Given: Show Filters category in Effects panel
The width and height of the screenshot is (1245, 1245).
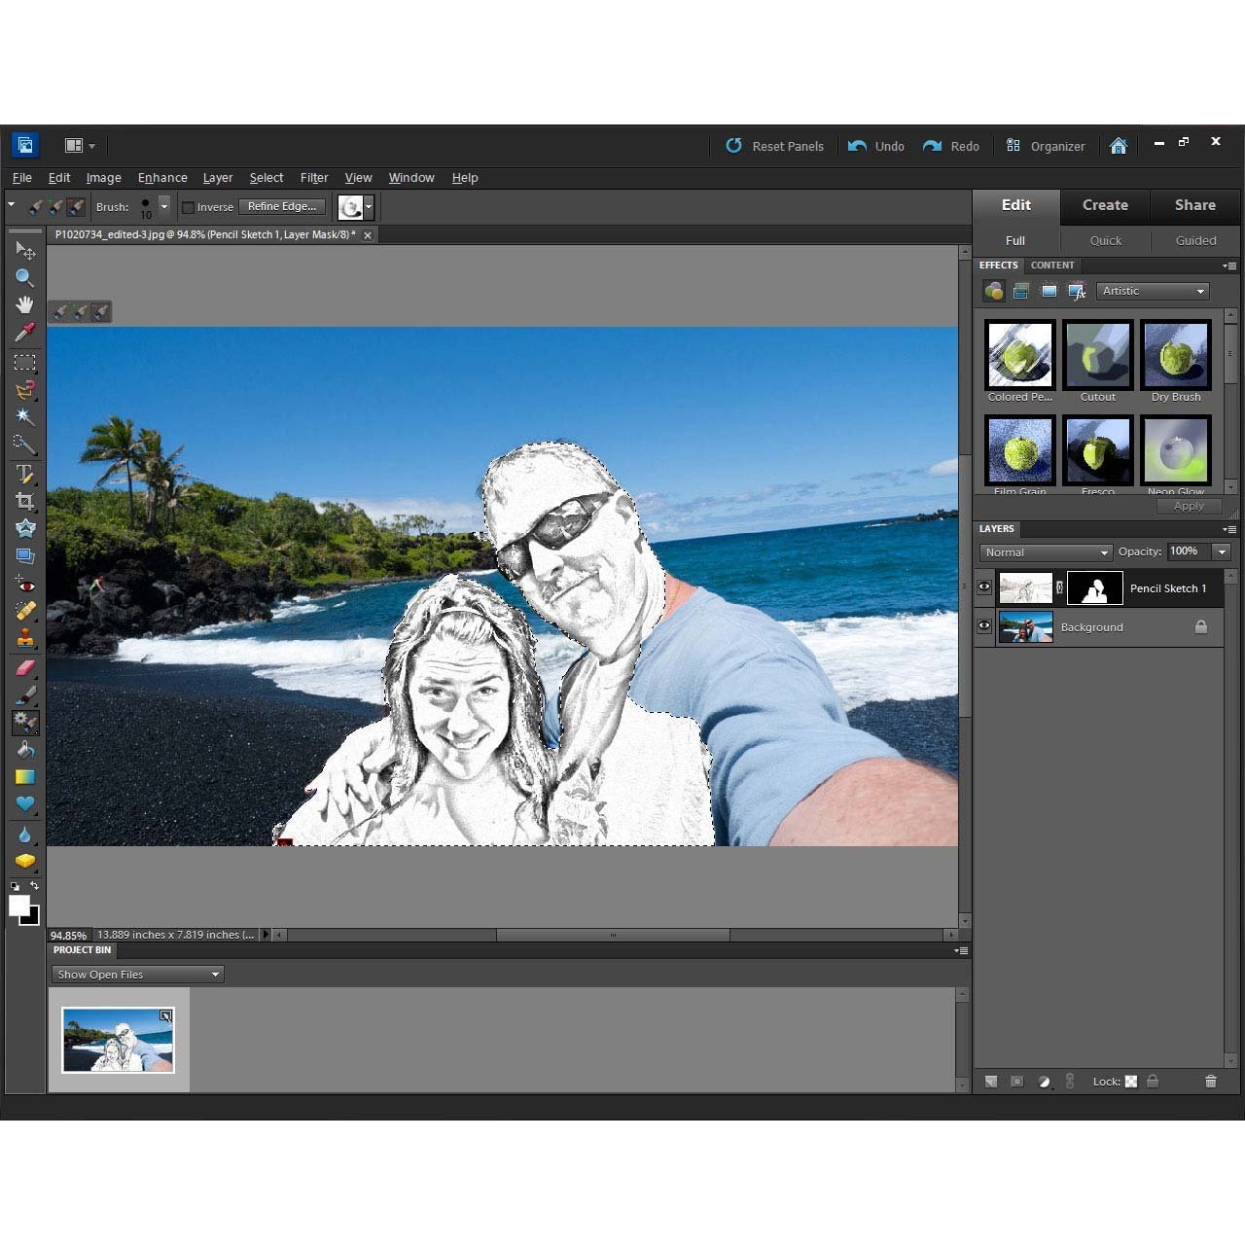Looking at the screenshot, I should (x=993, y=291).
